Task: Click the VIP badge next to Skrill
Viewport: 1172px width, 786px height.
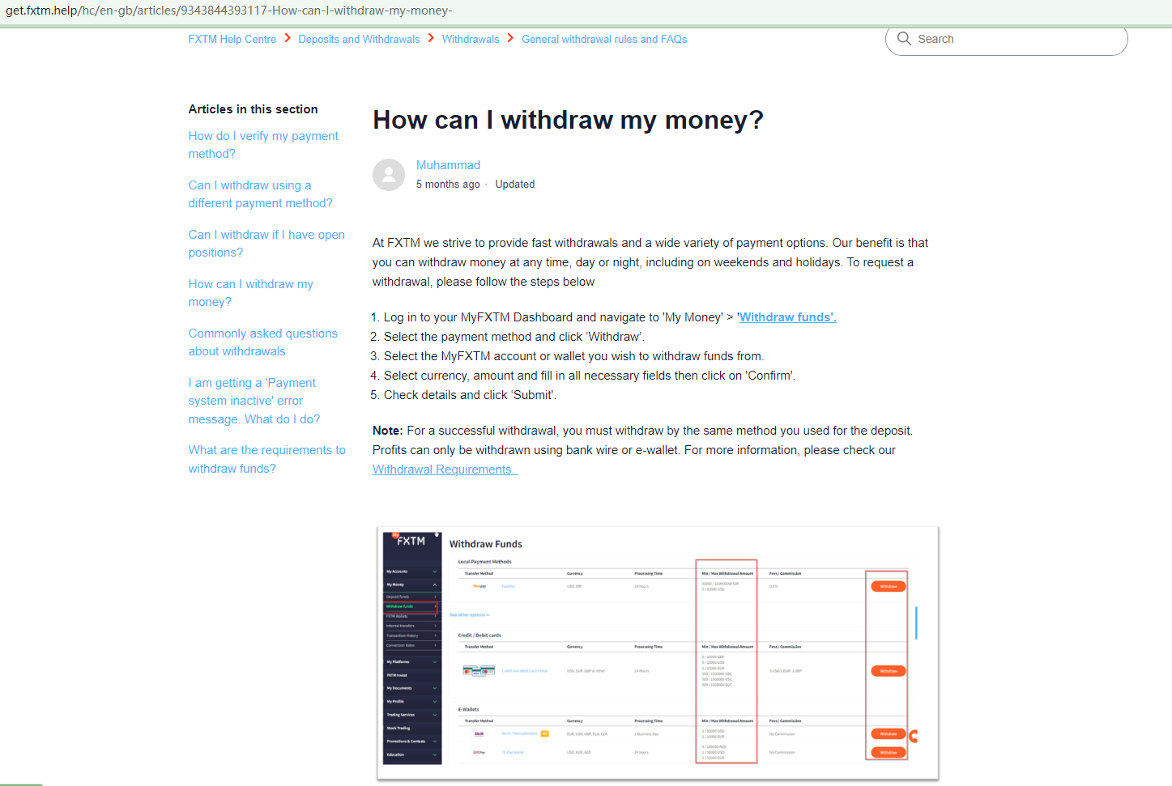Action: (x=544, y=733)
